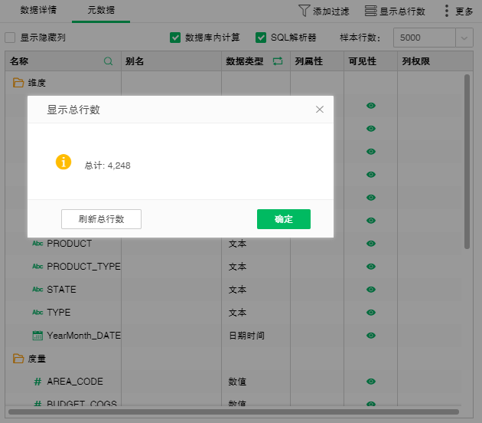Click the calendar icon beside YearMonth_DATE
Viewport: 482px width, 423px height.
[37, 336]
